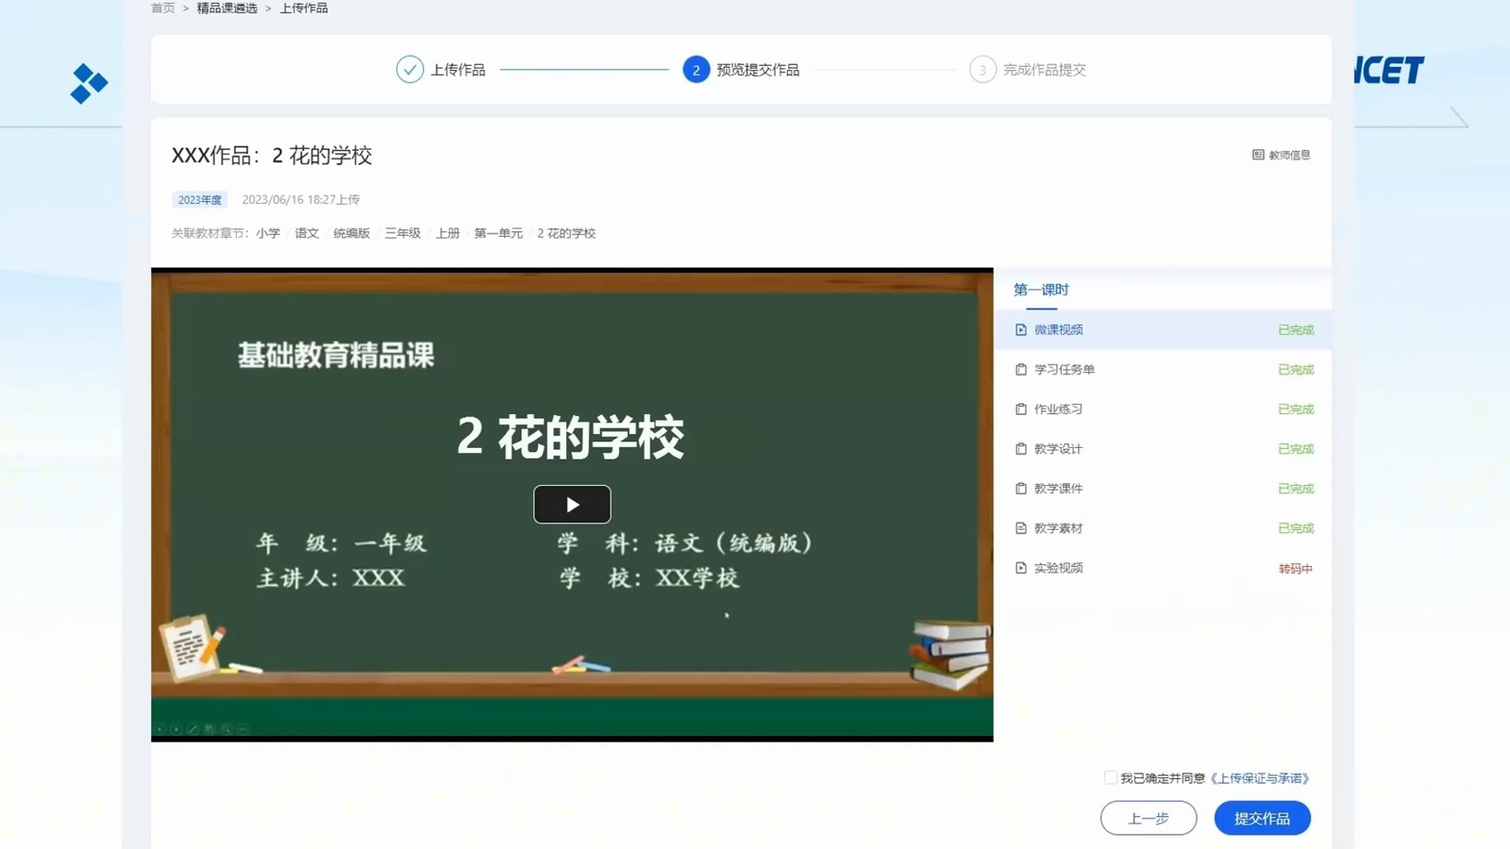Play the 花的学校 lesson video
This screenshot has width=1510, height=849.
click(x=572, y=504)
